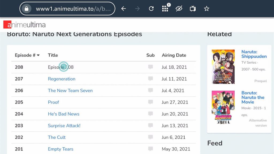
Task: Click episode number 203 cell
Action: coord(19,126)
